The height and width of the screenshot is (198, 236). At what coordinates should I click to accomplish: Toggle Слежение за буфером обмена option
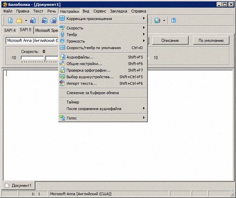[92, 93]
